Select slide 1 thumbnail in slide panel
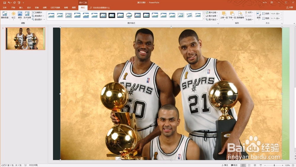 [25, 39]
